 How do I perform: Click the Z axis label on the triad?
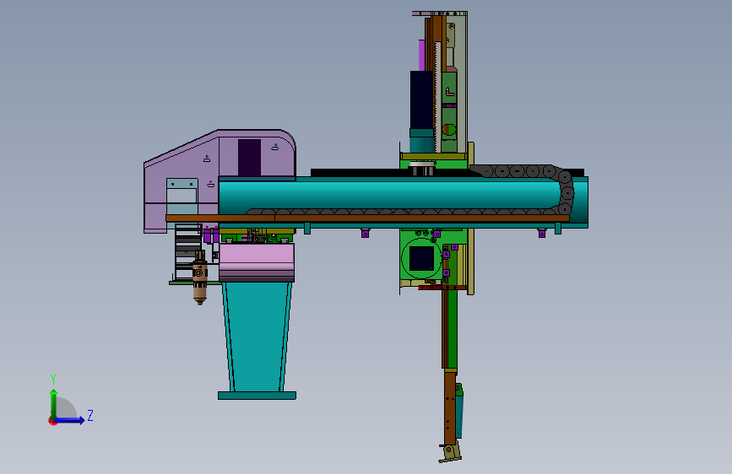(x=90, y=415)
